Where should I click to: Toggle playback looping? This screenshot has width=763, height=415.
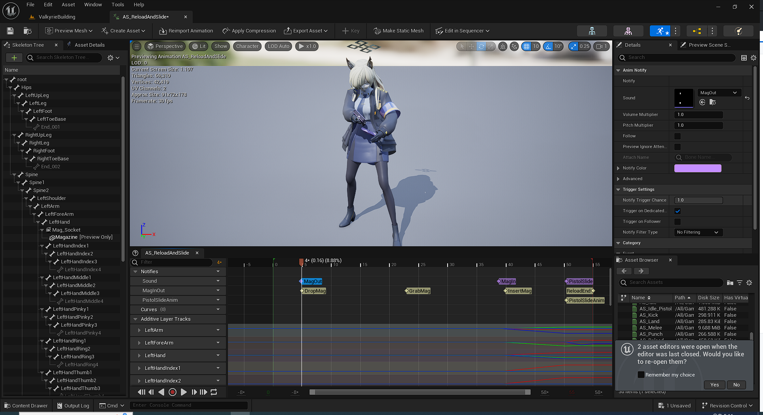(214, 392)
